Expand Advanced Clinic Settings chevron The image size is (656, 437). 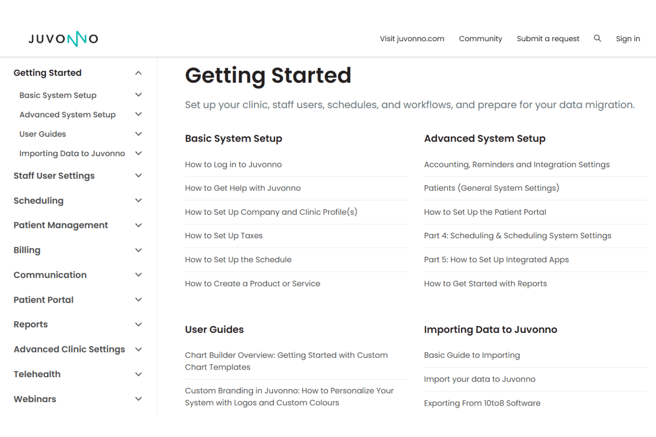(138, 349)
